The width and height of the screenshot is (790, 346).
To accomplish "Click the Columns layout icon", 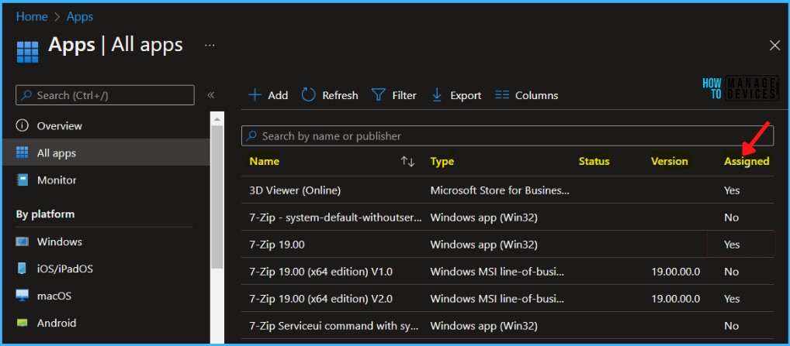I will tap(502, 95).
